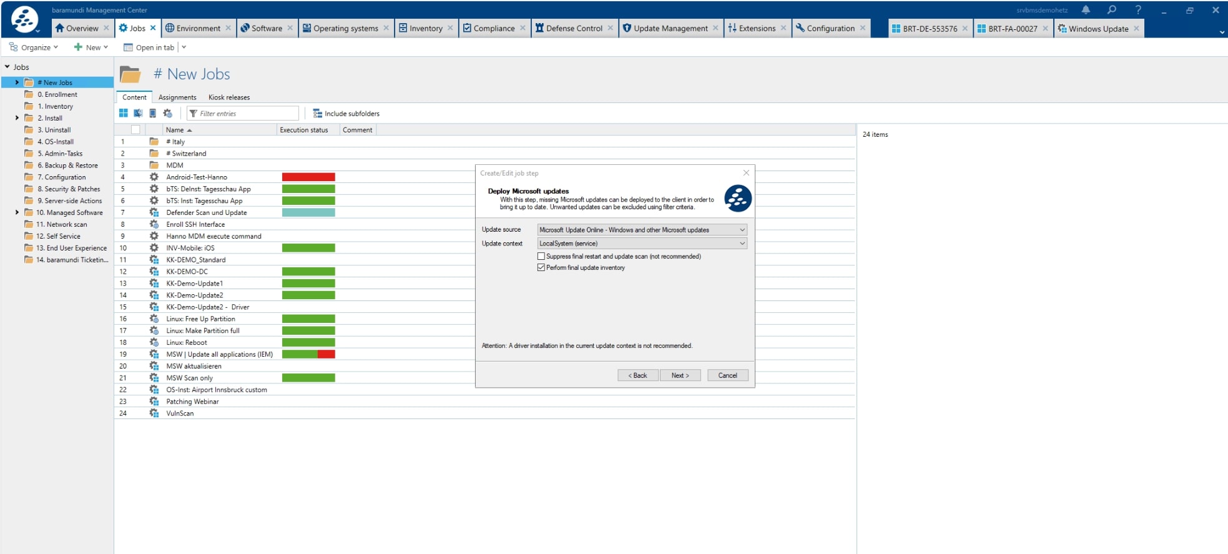This screenshot has height=554, width=1228.
Task: Close the Software tab
Action: point(290,28)
